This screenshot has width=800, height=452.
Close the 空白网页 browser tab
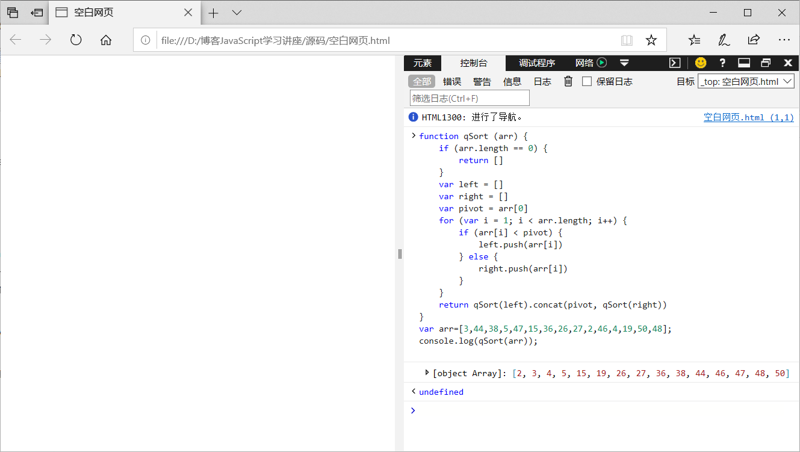[x=188, y=13]
